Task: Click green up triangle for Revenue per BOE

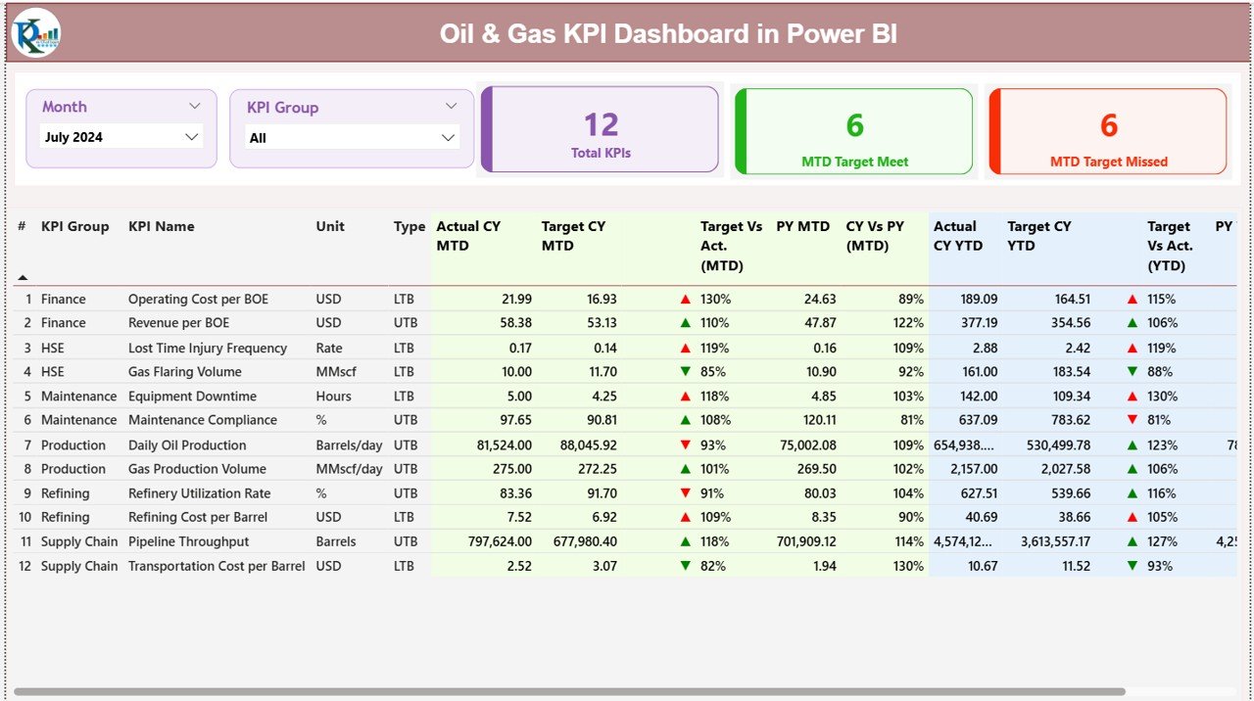Action: point(685,323)
